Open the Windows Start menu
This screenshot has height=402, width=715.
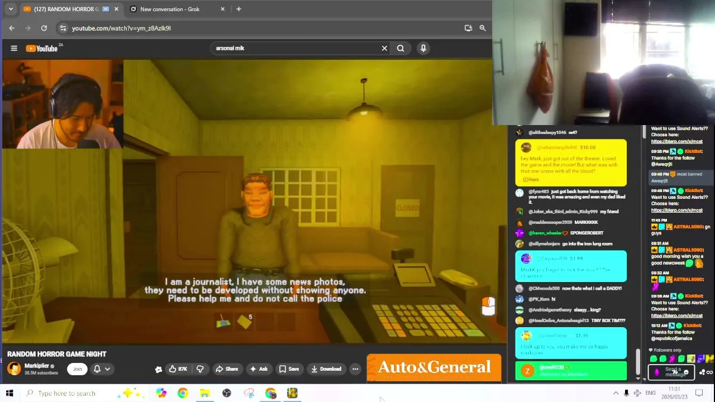tap(9, 393)
